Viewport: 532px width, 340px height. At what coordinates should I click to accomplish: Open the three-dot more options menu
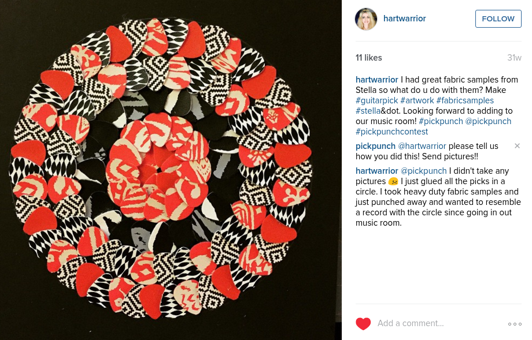pos(515,324)
